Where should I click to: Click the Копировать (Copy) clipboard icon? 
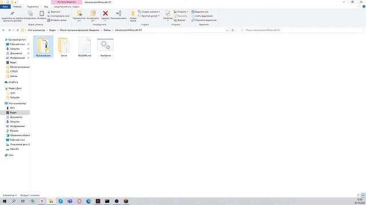(30, 15)
